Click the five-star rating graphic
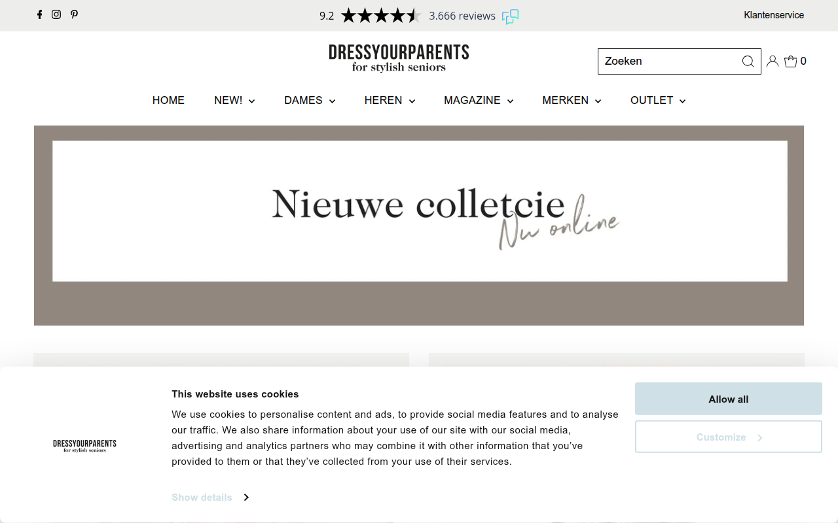Viewport: 838px width, 523px height. 381,16
